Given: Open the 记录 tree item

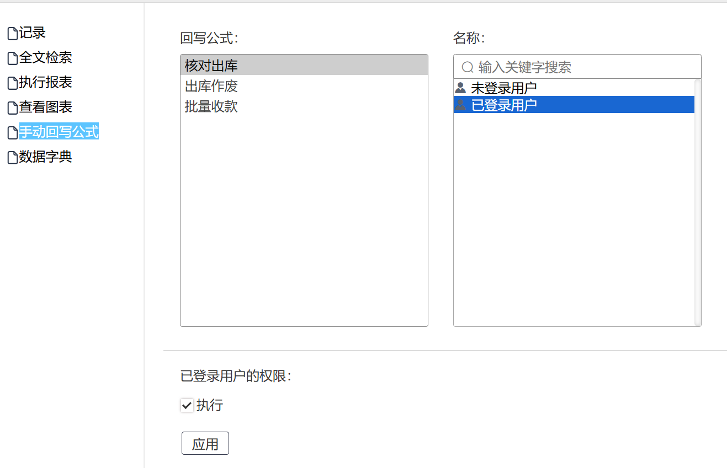Looking at the screenshot, I should pyautogui.click(x=33, y=33).
